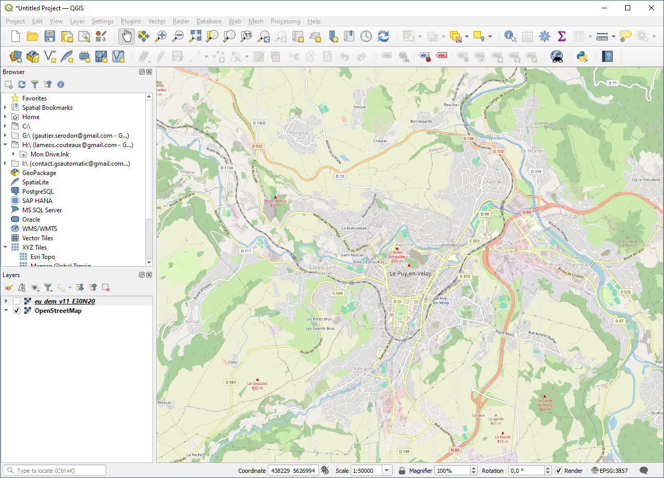
Task: Click the EPSG:3857 CRS button
Action: (610, 470)
